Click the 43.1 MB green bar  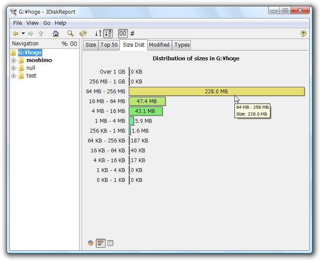pos(145,111)
